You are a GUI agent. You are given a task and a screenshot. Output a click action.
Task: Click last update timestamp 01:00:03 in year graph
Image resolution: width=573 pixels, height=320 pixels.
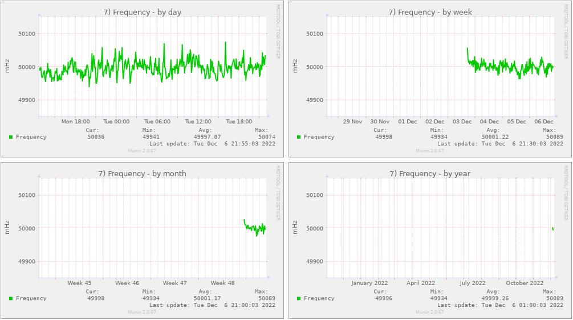500,305
